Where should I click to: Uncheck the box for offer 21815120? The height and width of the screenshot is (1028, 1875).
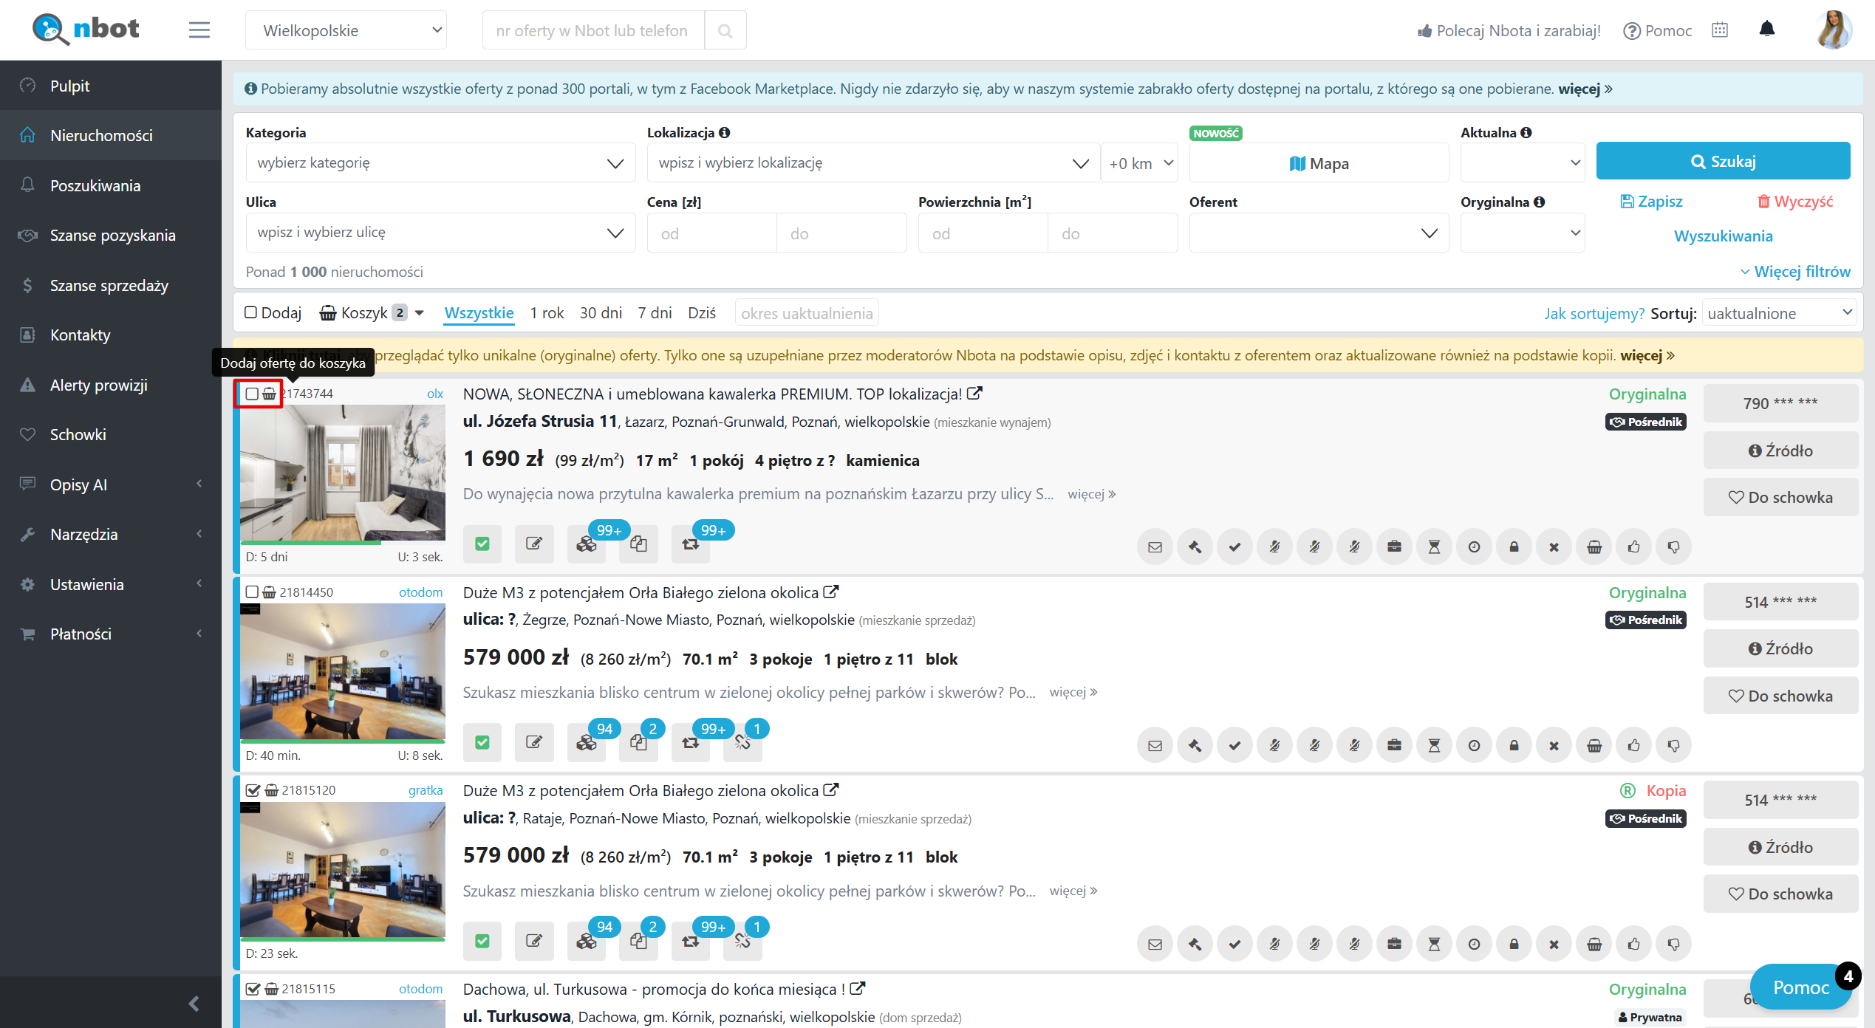tap(253, 790)
